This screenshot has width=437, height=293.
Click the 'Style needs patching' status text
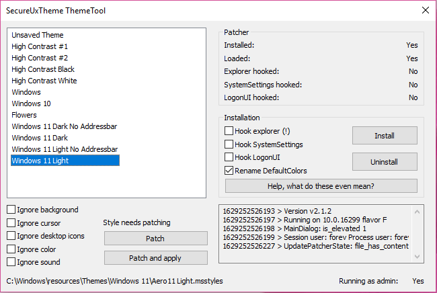(137, 222)
